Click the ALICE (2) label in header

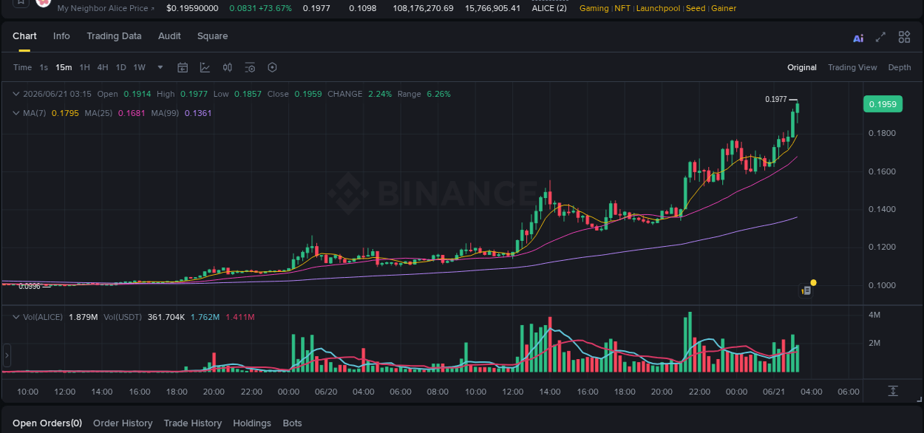click(550, 8)
